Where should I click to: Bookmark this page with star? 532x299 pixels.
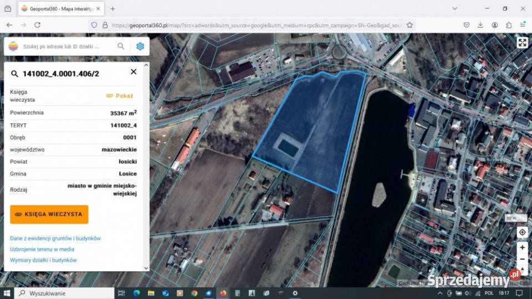point(410,25)
